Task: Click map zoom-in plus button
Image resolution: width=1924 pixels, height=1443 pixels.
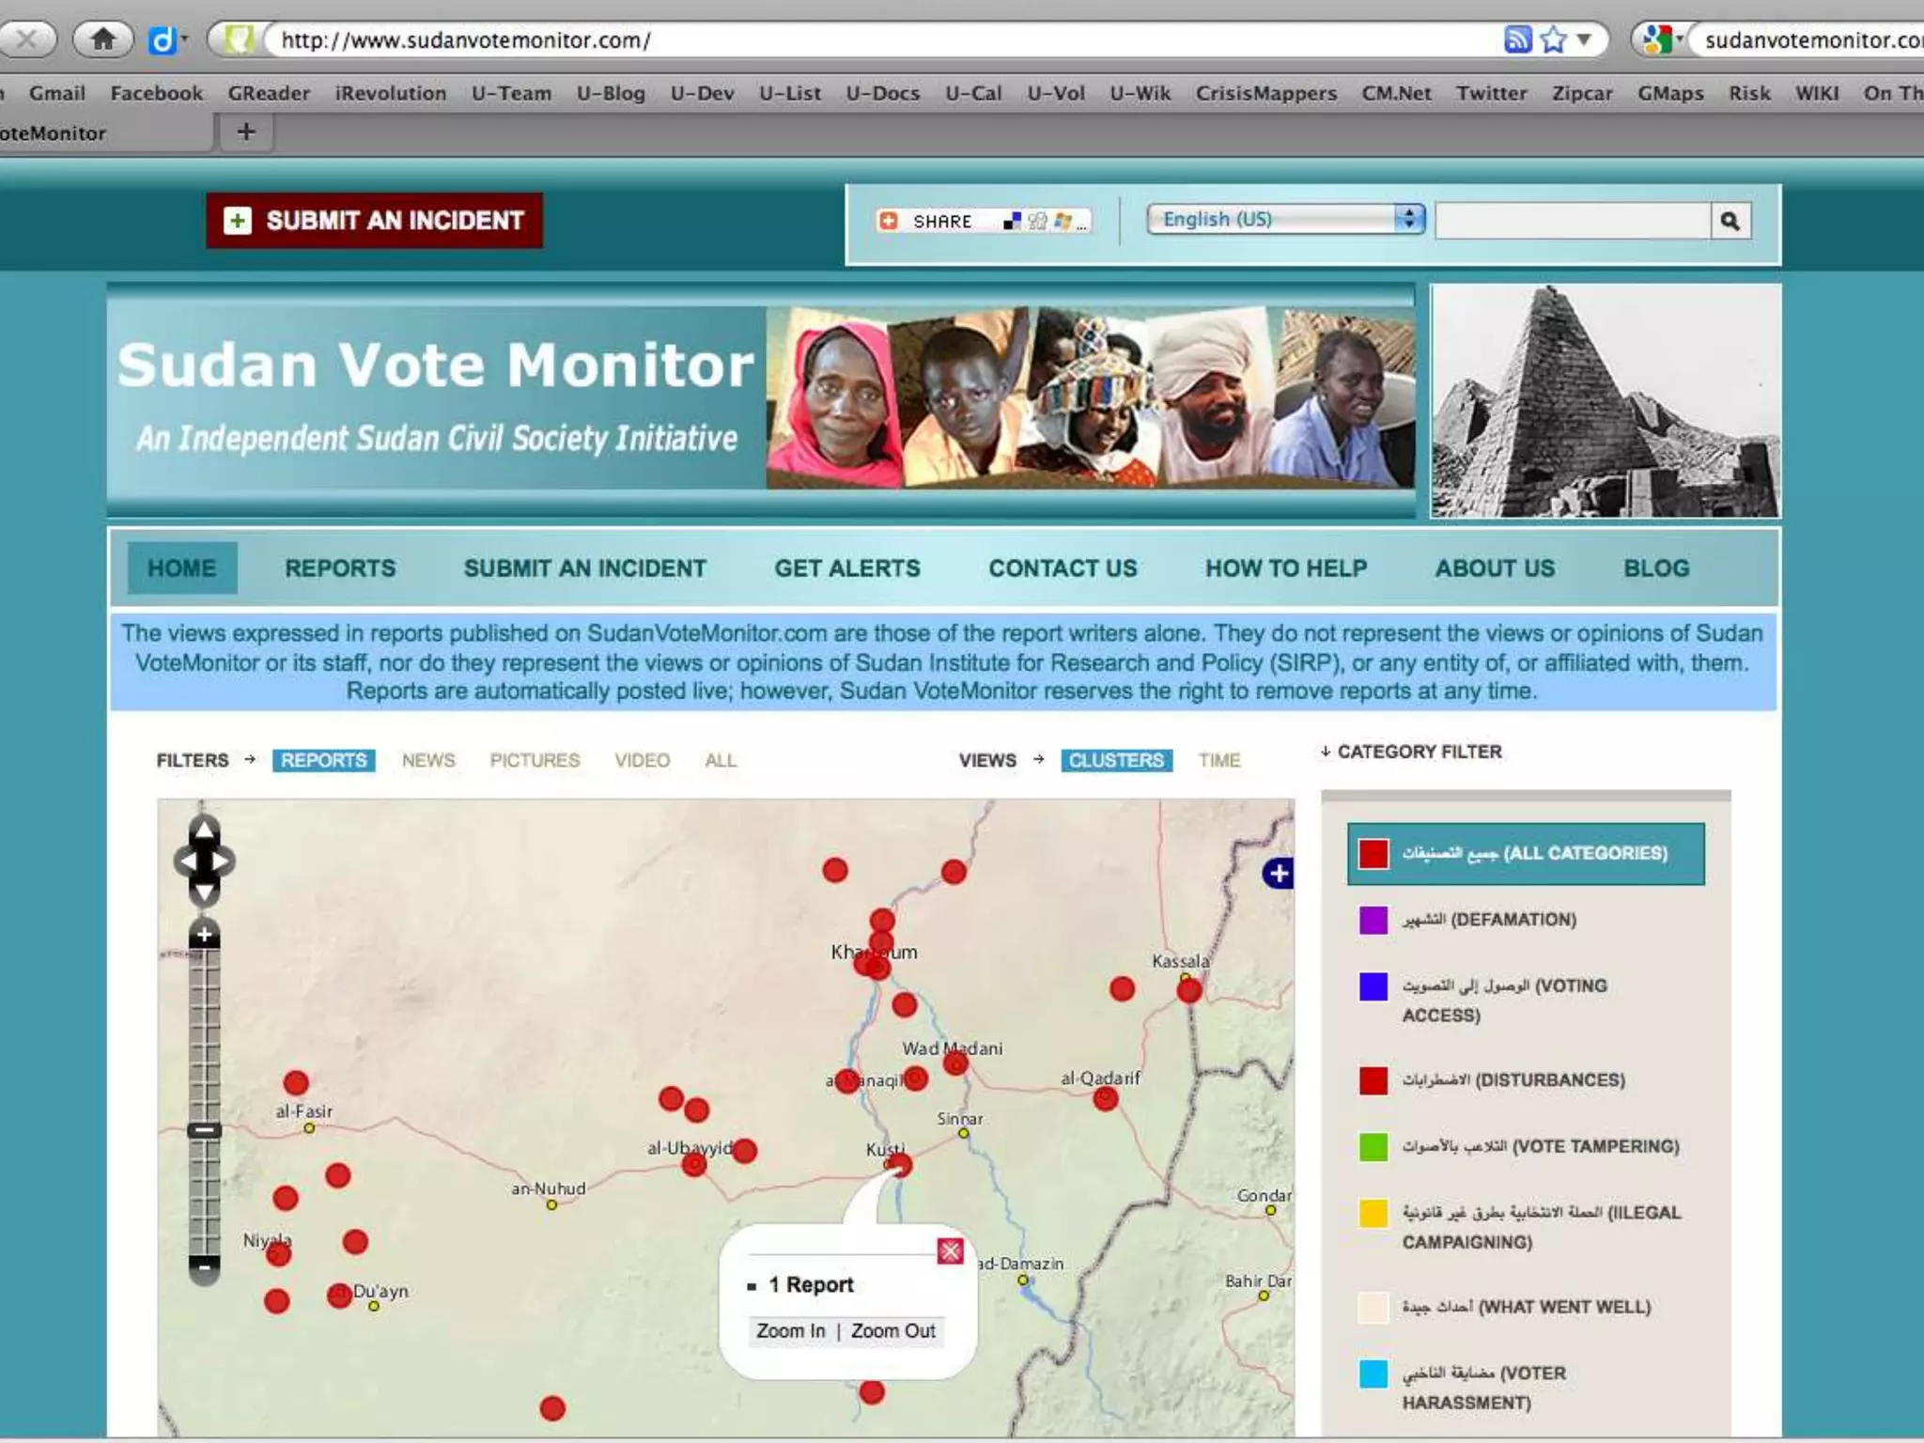Action: 204,935
